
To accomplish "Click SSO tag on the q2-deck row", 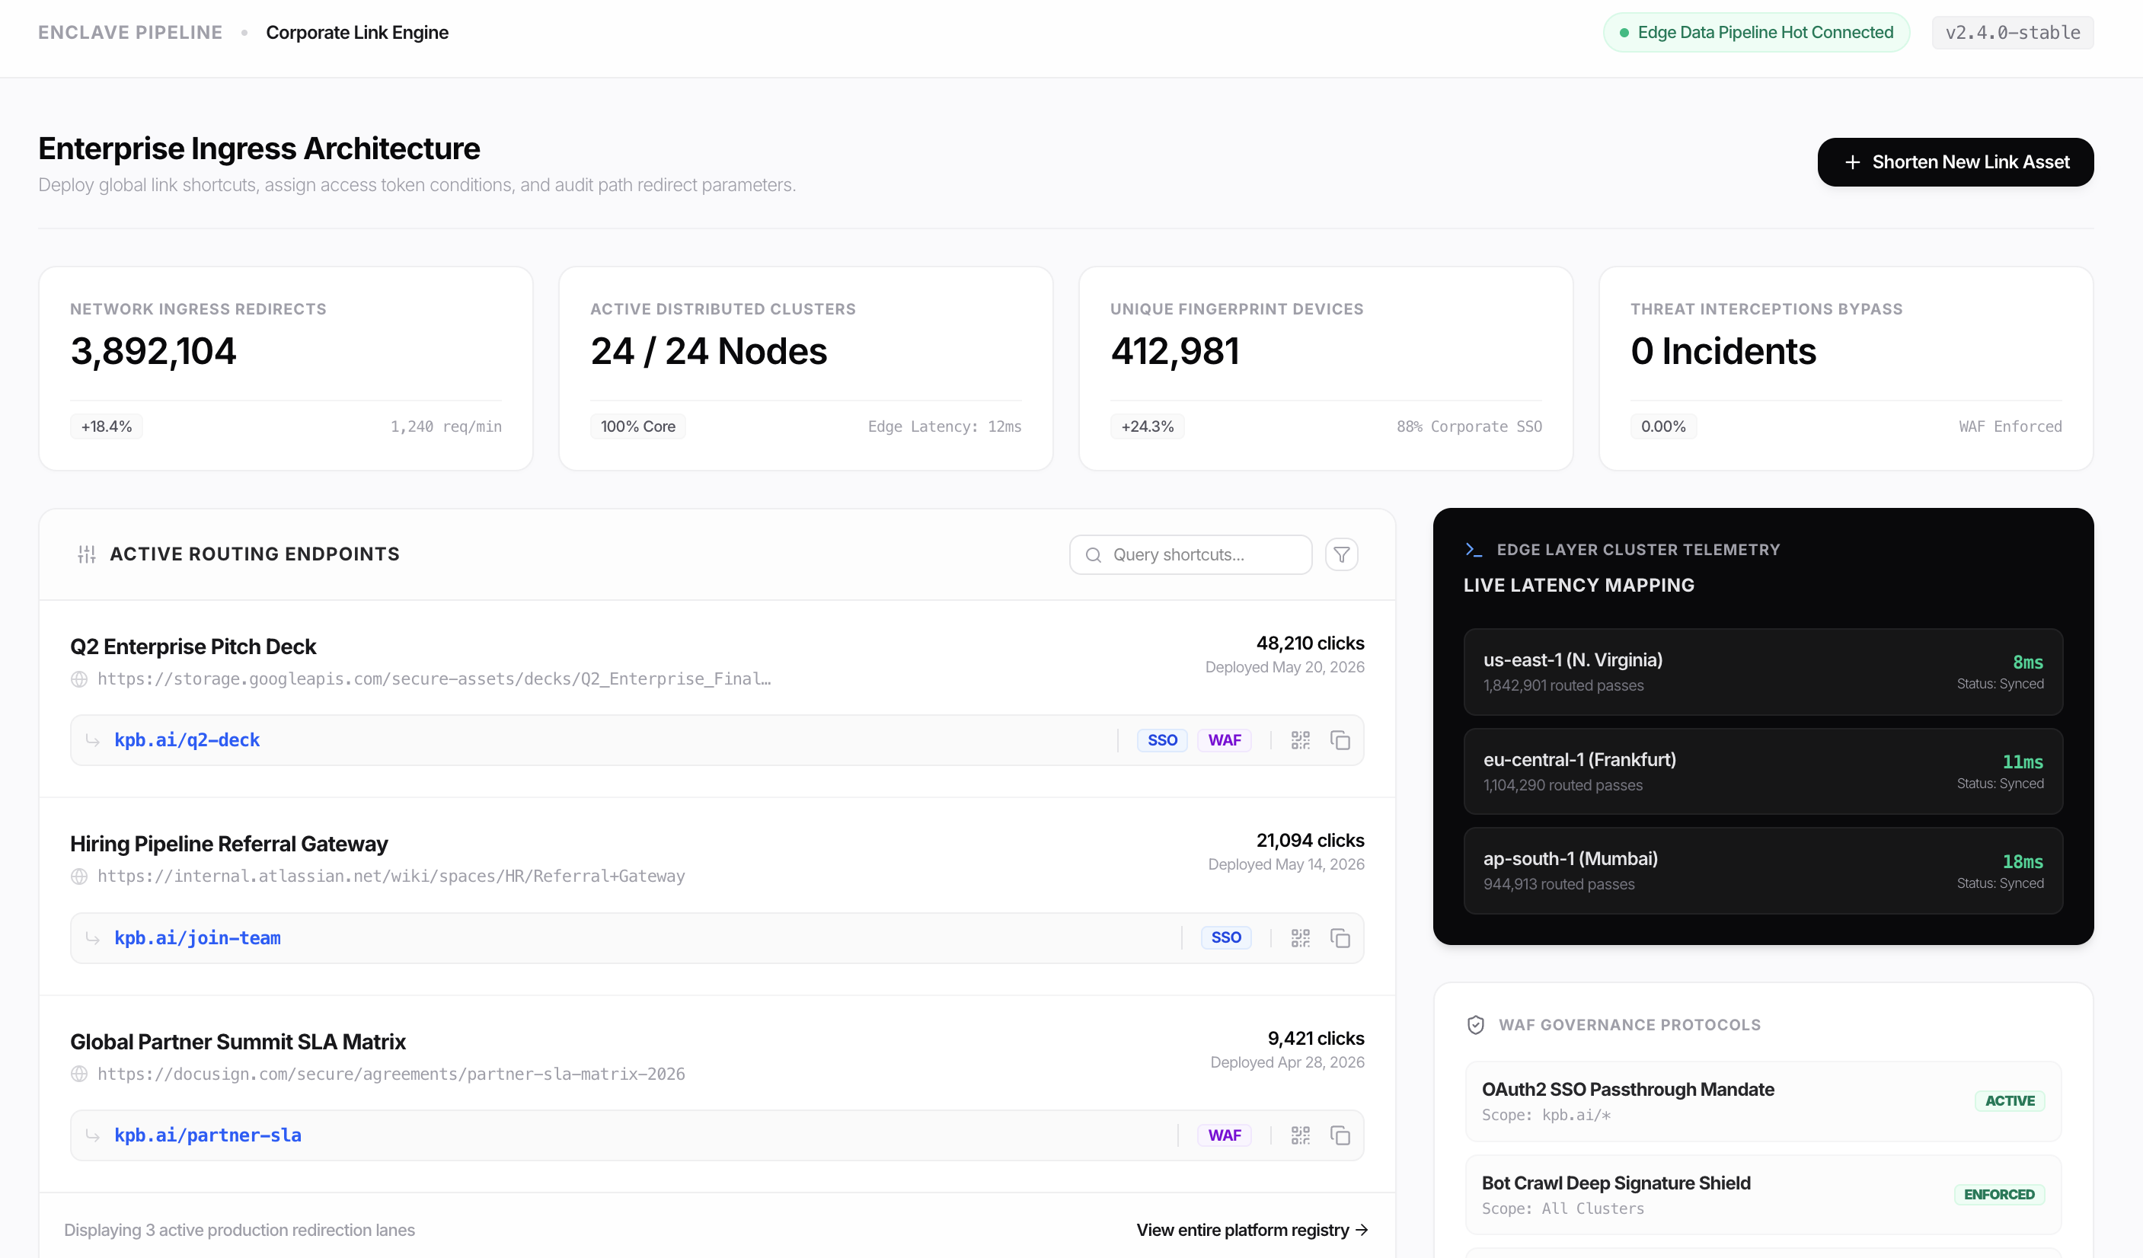I will tap(1161, 740).
